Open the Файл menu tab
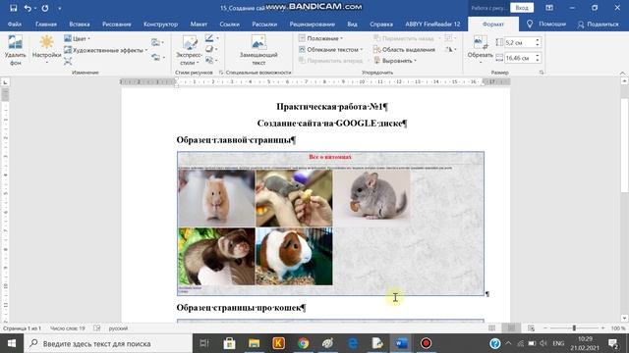This screenshot has width=629, height=353. coord(15,24)
